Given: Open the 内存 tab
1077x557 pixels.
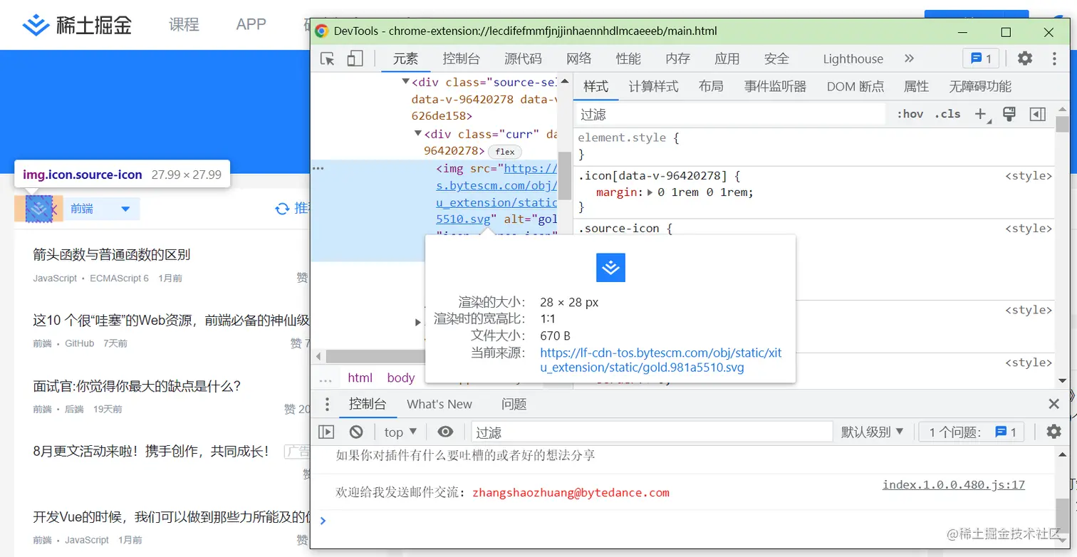Looking at the screenshot, I should [678, 59].
